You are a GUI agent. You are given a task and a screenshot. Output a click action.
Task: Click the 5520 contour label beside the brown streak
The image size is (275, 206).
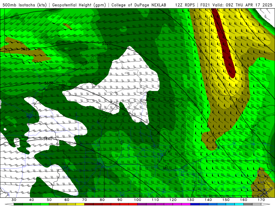tap(25, 49)
